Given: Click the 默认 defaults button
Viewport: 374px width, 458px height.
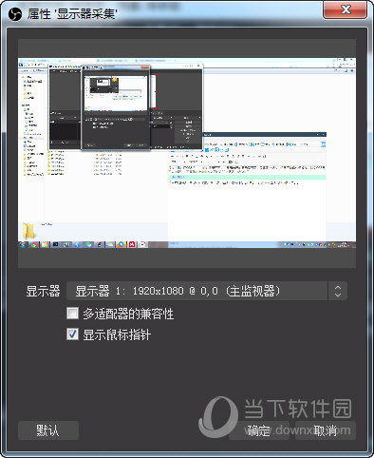Looking at the screenshot, I should coord(48,430).
